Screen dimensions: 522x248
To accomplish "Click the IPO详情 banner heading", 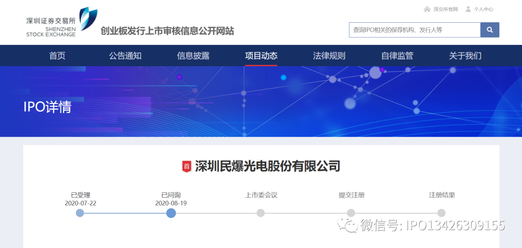I will (47, 107).
